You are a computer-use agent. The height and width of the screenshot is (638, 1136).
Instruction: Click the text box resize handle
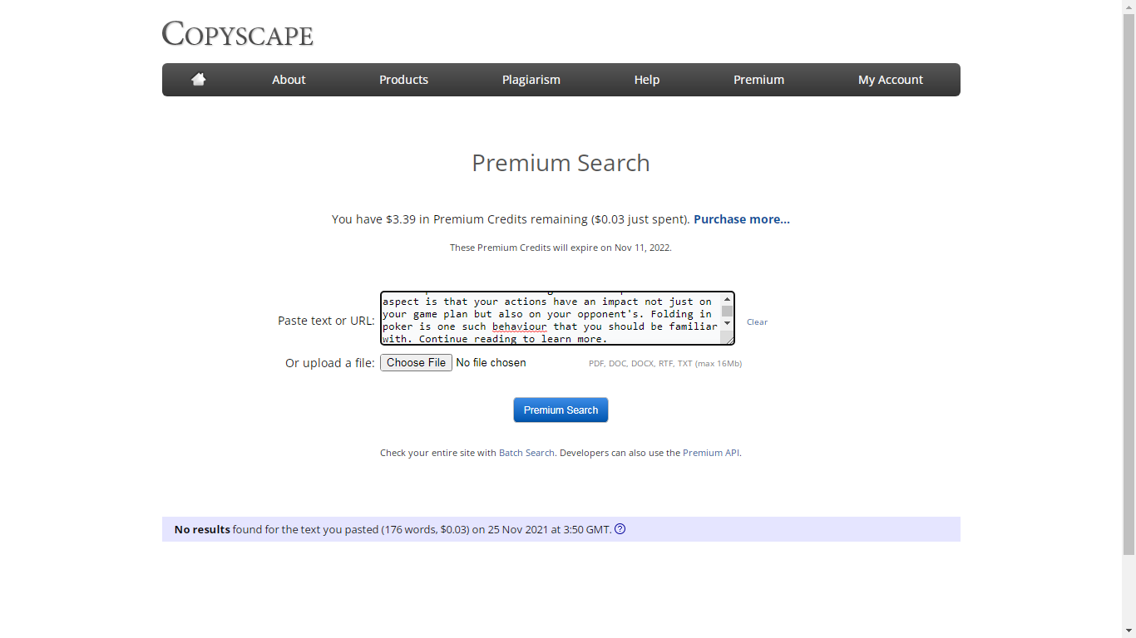point(728,338)
